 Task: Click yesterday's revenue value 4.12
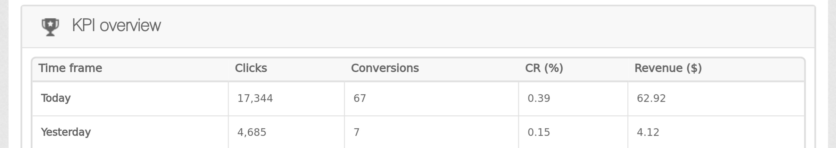coord(648,132)
